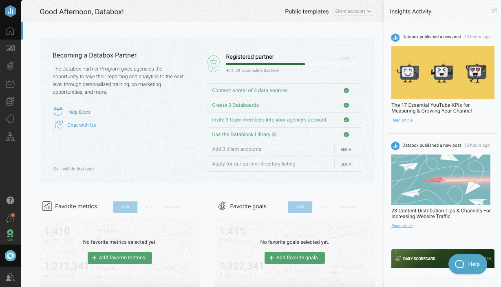
Task: Open the paper planes post thumbnail
Action: (441, 179)
